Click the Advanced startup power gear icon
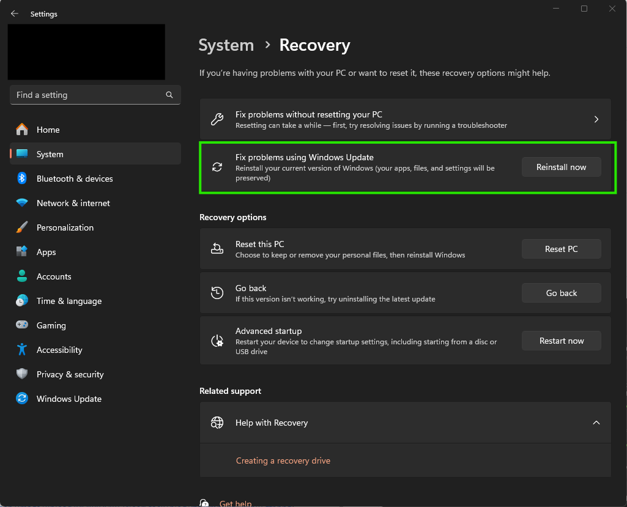 pos(217,341)
